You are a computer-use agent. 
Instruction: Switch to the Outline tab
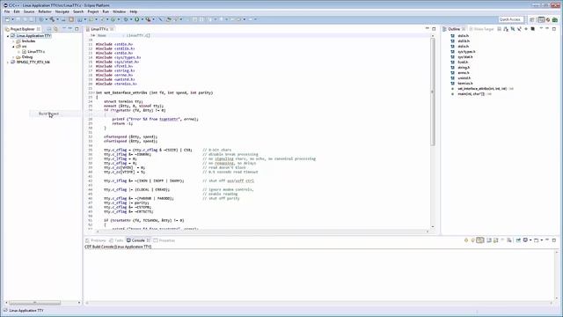[454, 29]
